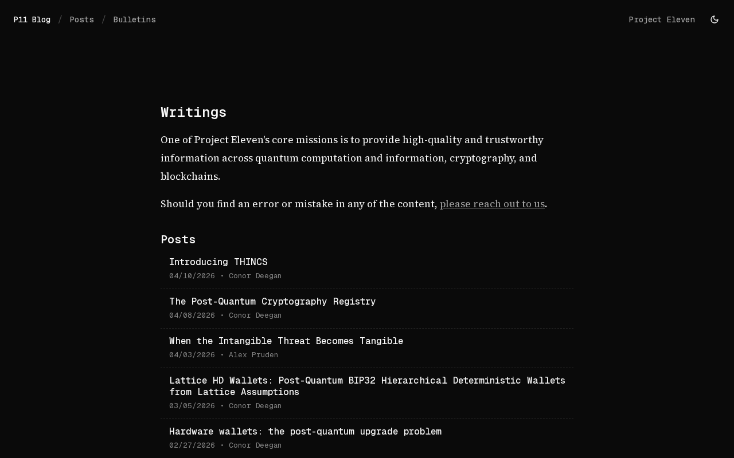
Task: Click the 02/27/2026 post date
Action: pos(192,445)
